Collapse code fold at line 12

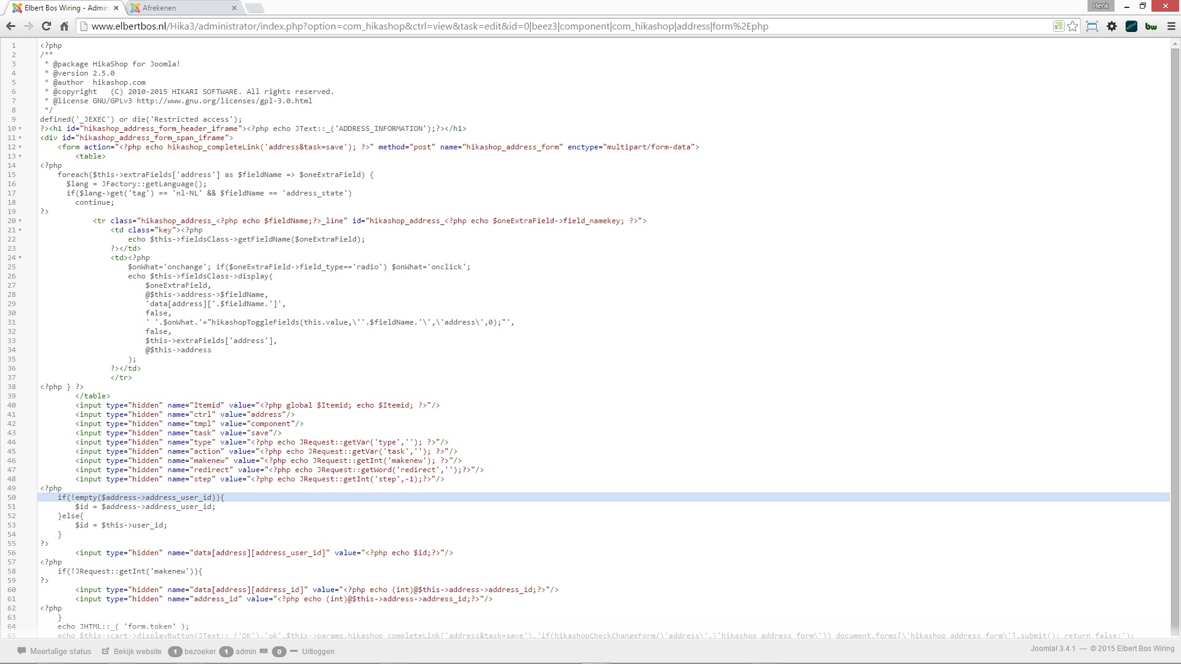click(20, 147)
